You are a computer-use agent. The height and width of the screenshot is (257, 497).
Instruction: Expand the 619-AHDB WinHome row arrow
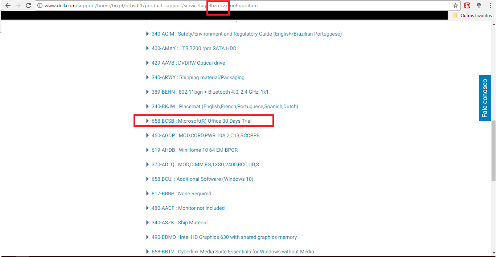coord(147,150)
